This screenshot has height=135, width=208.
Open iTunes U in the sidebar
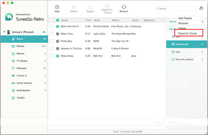(24, 76)
